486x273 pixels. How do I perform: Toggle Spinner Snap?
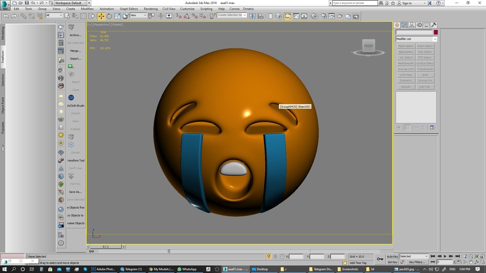pyautogui.click(x=203, y=16)
